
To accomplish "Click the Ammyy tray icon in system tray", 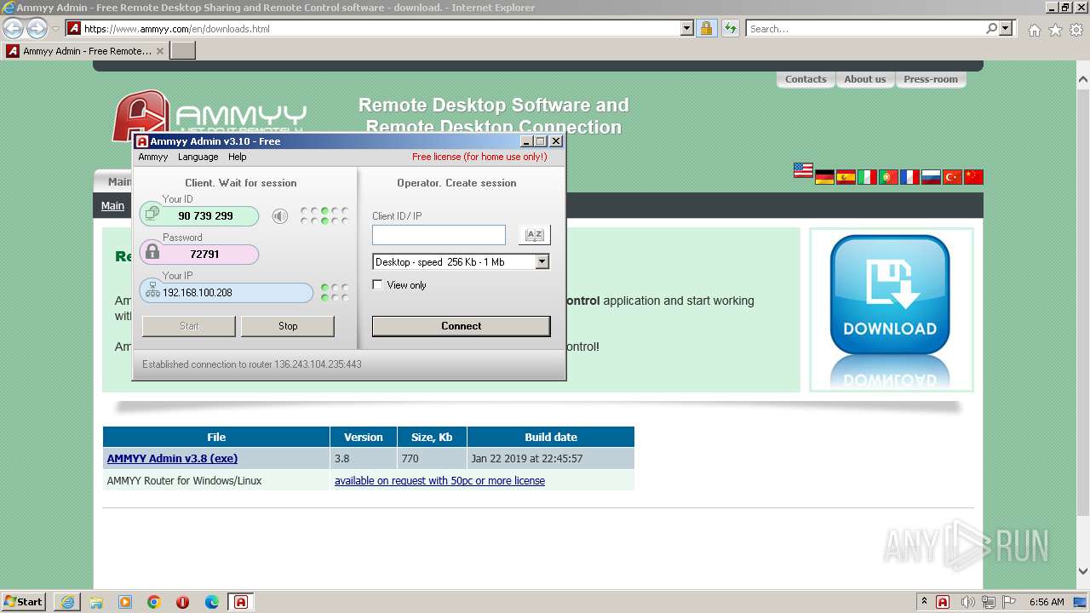I will click(943, 602).
